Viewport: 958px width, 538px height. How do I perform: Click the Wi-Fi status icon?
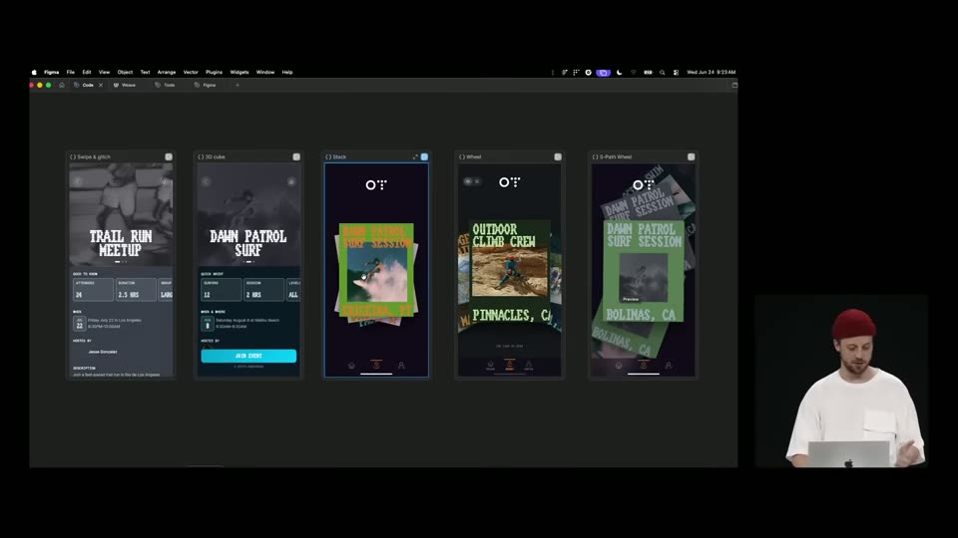pyautogui.click(x=634, y=72)
